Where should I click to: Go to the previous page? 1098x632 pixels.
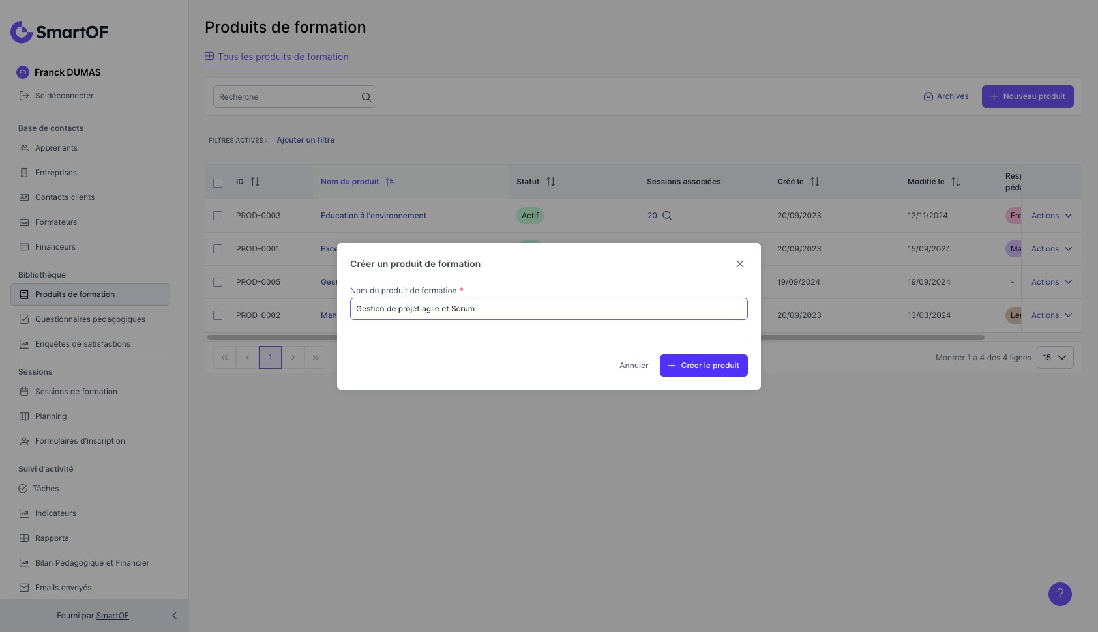248,358
